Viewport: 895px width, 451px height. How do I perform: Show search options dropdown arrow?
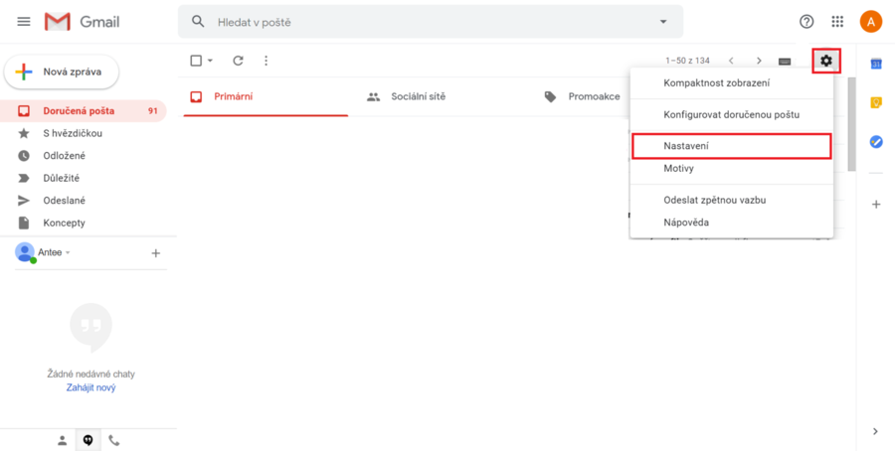coord(663,22)
